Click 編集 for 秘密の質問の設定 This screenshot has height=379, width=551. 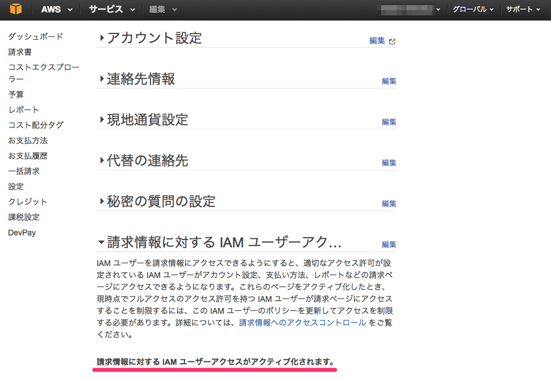389,204
